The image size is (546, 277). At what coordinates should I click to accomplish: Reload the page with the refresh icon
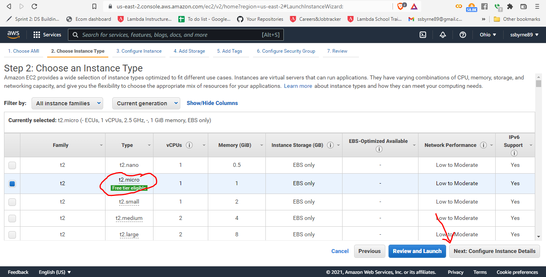[x=34, y=6]
